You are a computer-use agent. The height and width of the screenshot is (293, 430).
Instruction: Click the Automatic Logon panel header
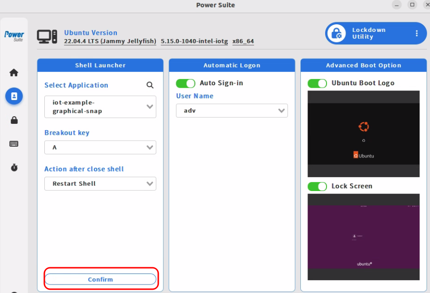232,65
